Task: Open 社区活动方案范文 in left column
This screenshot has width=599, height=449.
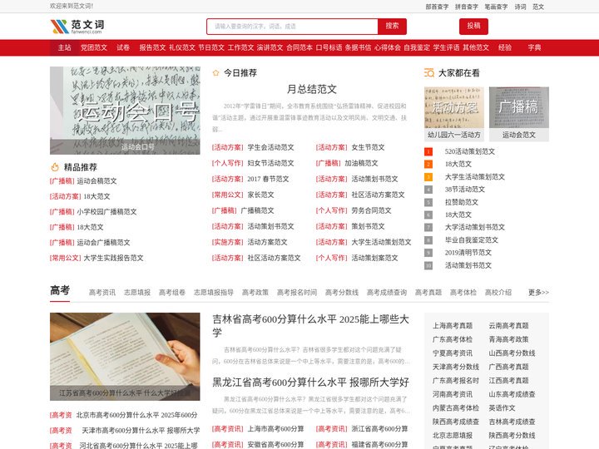Action: pos(274,258)
